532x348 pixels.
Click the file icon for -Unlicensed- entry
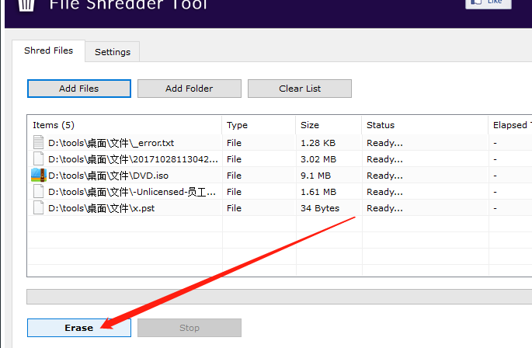coord(38,192)
